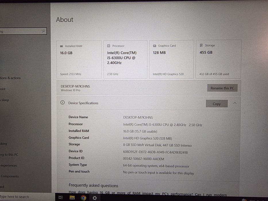Open File Explorer from the taskbar
This screenshot has width=268, height=201.
[x=72, y=198]
